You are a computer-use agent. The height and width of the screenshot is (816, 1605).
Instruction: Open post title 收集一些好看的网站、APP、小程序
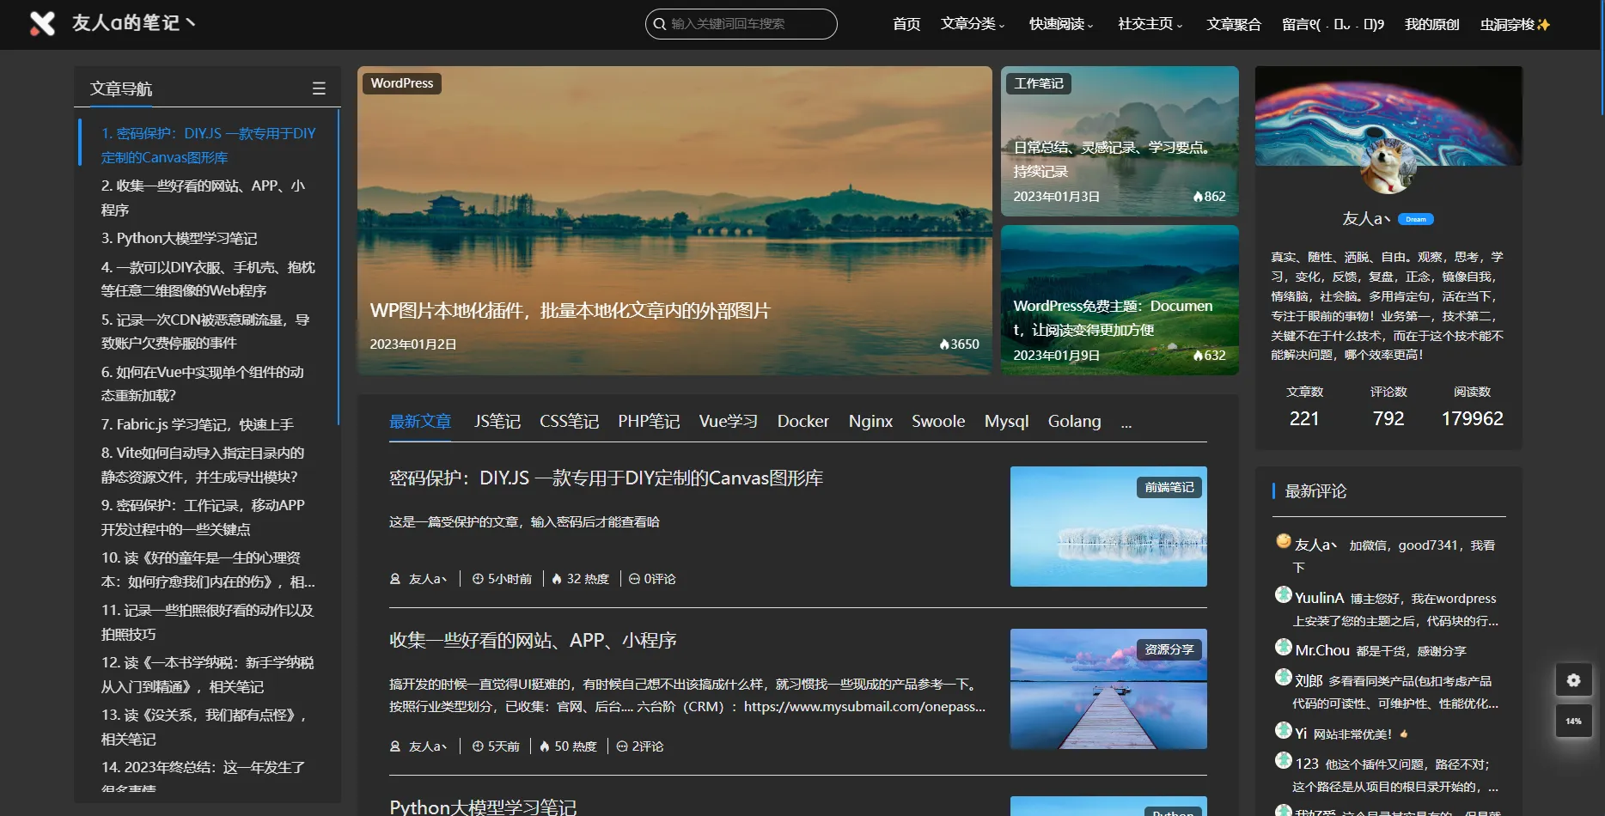533,640
